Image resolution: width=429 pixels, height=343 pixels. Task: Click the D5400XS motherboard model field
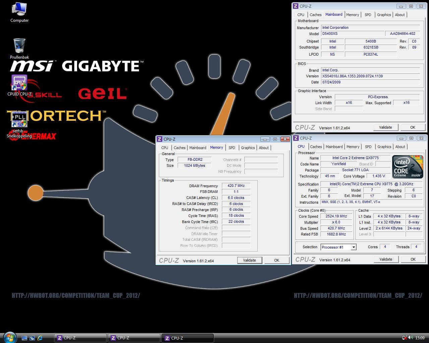tap(352, 33)
